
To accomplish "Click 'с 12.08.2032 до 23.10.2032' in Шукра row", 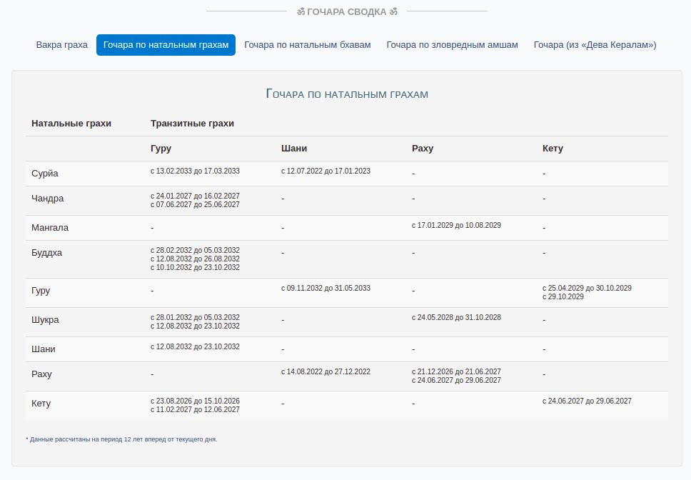I will [x=195, y=326].
